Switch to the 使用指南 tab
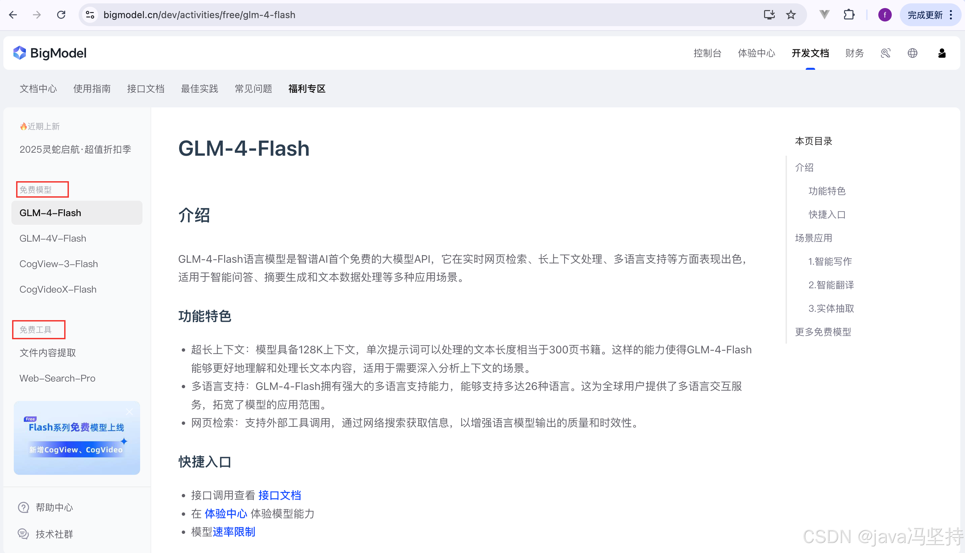Viewport: 965px width, 553px height. [92, 89]
